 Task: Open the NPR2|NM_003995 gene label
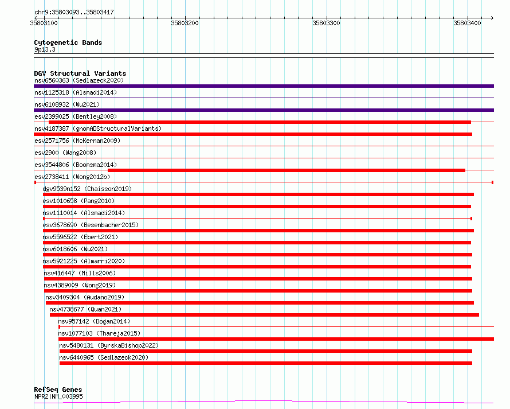tap(58, 396)
